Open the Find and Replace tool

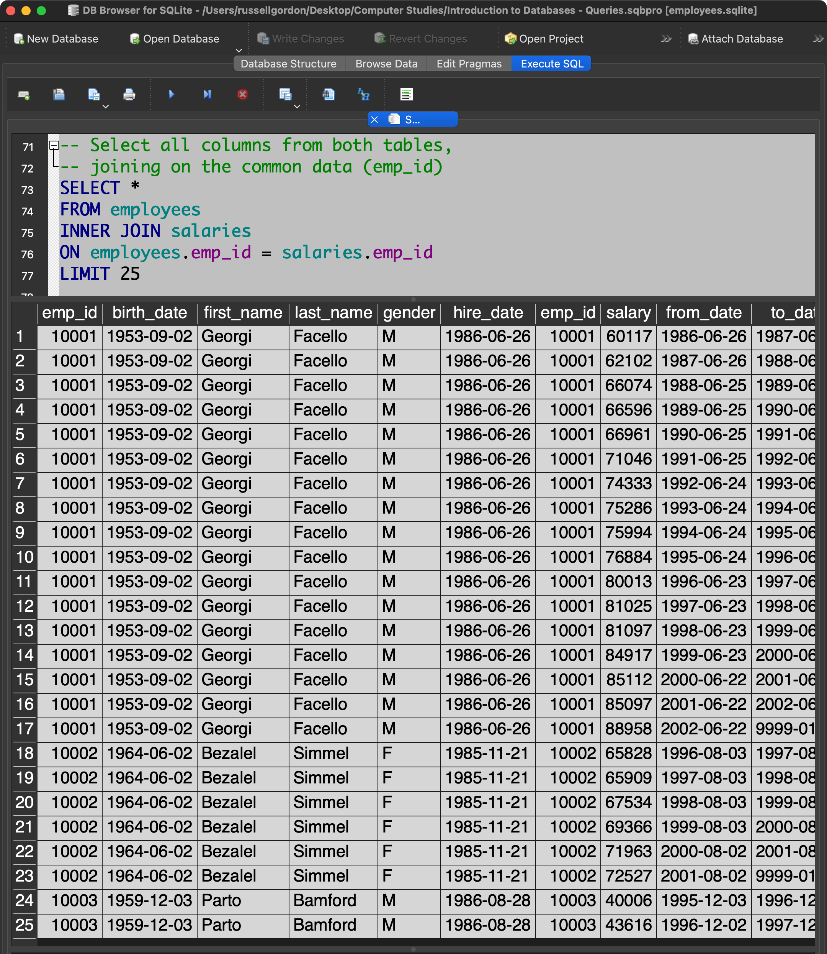tap(364, 95)
